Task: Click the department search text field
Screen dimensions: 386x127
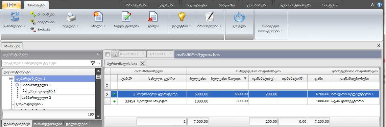Action: [x=46, y=63]
